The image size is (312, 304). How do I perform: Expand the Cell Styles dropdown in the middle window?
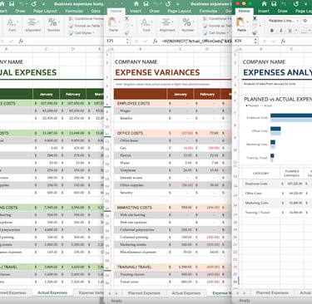217,32
